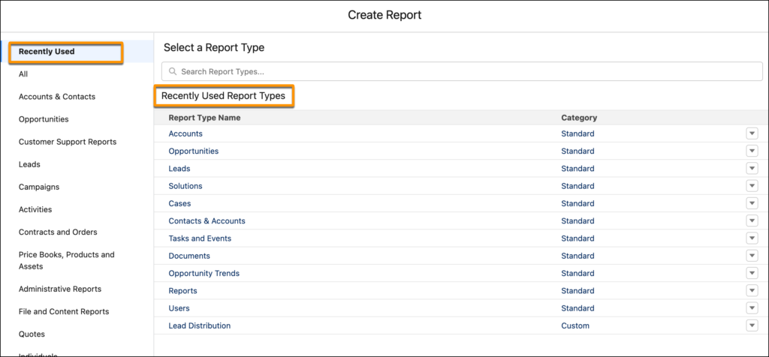Click Standard category in Contacts & Accounts row
The height and width of the screenshot is (357, 769).
[x=578, y=220]
